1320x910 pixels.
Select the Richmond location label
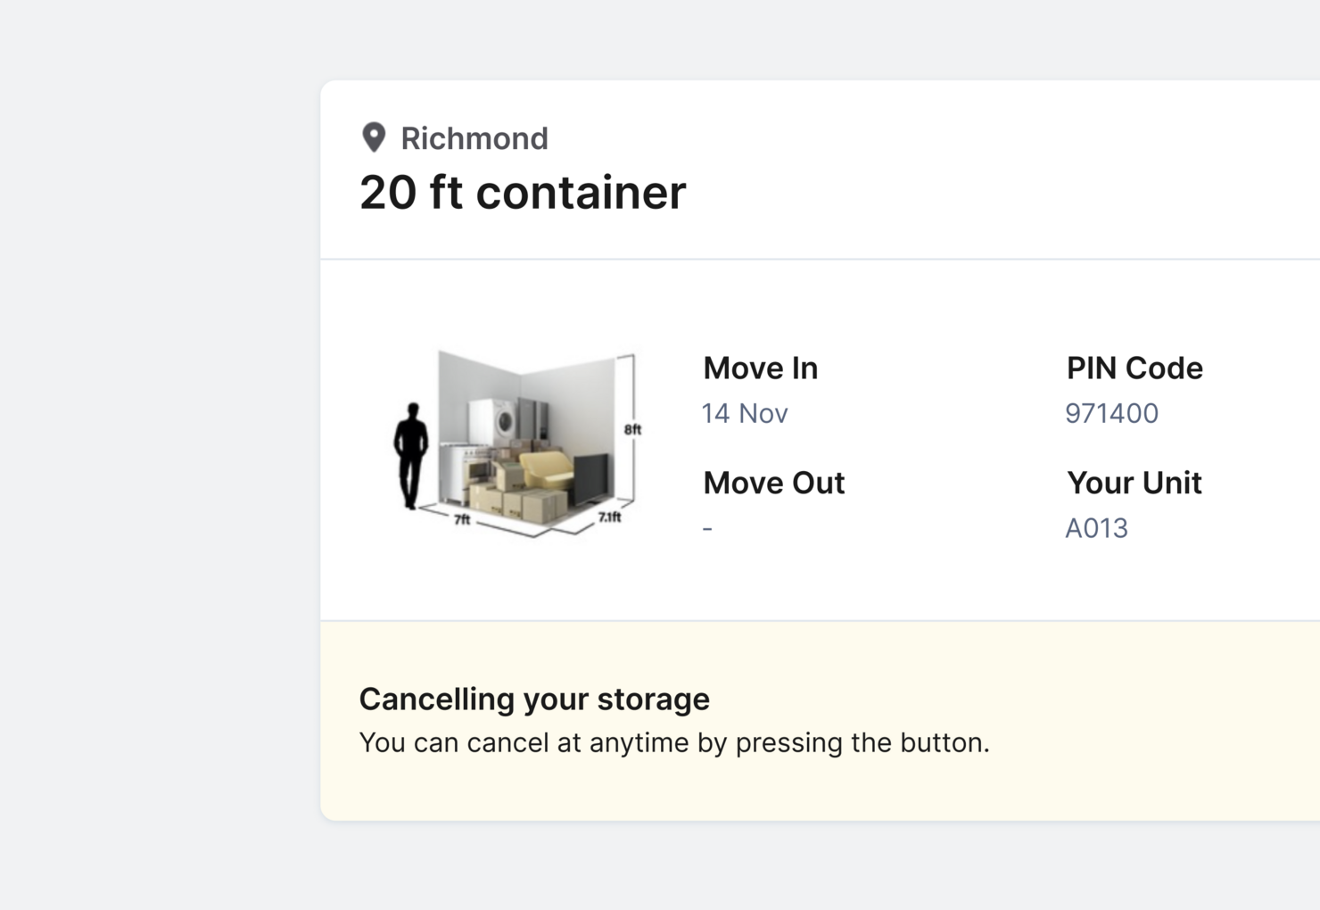[474, 138]
